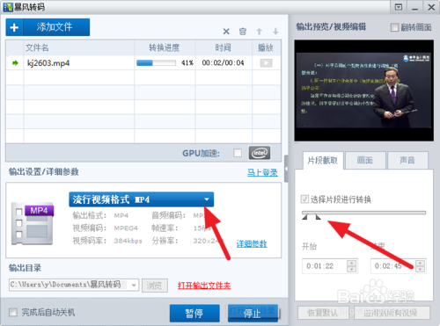440x326 pixels.
Task: Click 应用到所有视频 apply to all button
Action: click(x=392, y=313)
